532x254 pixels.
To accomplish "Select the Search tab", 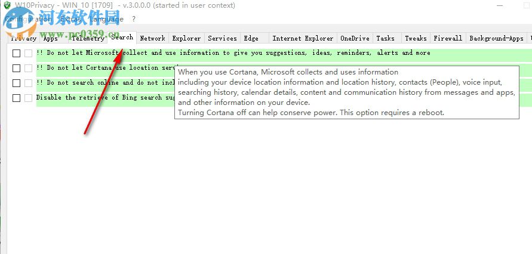I will (x=122, y=37).
